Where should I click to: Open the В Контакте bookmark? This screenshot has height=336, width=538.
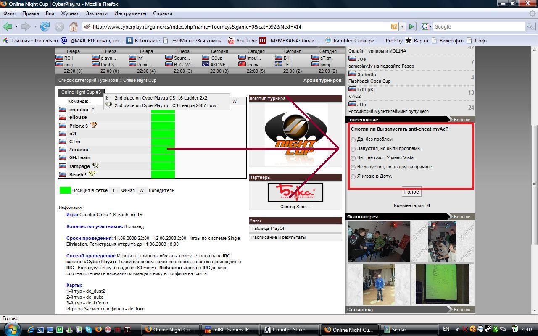[143, 40]
